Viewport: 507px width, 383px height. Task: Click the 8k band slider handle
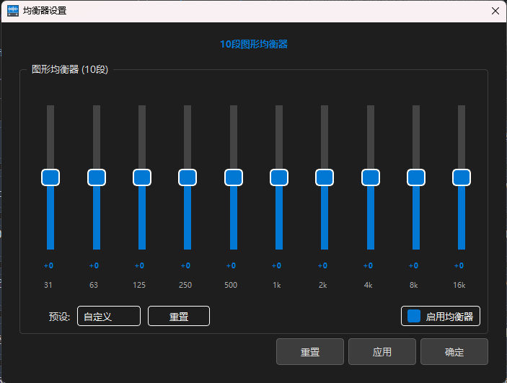(416, 177)
